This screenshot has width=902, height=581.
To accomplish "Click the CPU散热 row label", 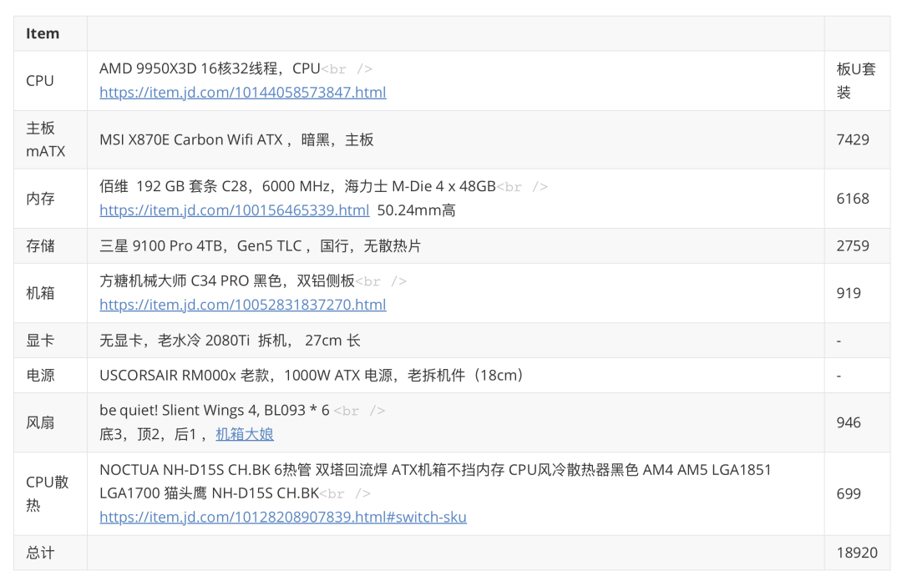I will [x=47, y=493].
